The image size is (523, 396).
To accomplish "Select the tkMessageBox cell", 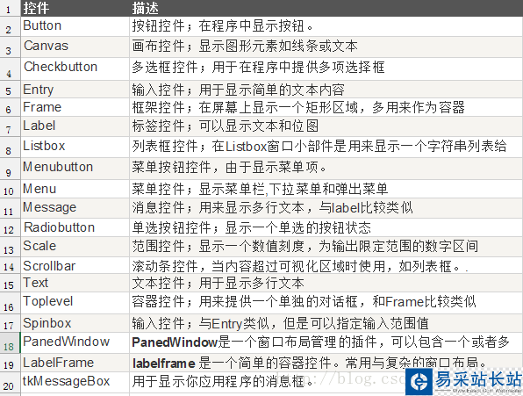I will [x=75, y=382].
